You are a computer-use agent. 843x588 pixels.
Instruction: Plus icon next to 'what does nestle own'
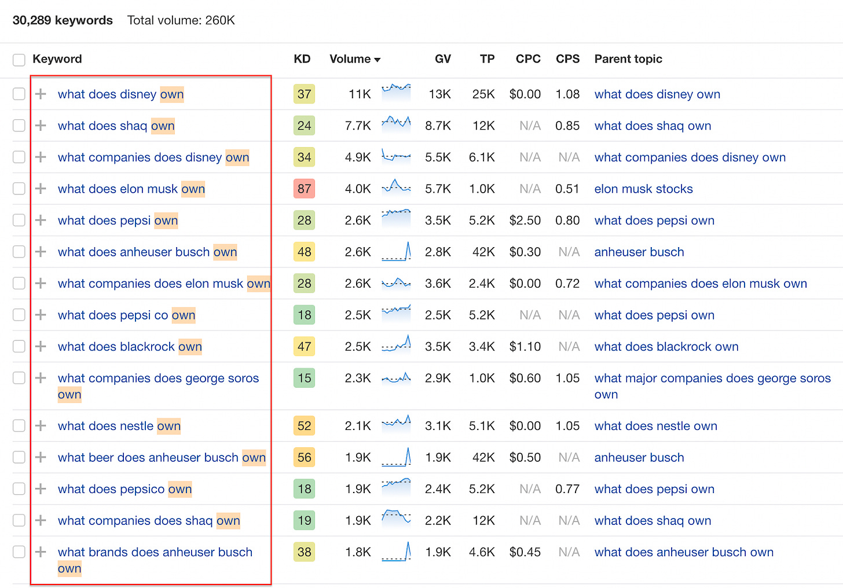(41, 425)
